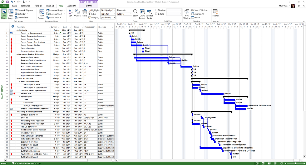306x165 pixels.
Task: Open the Task Name column filter arrow
Action: point(49,27)
